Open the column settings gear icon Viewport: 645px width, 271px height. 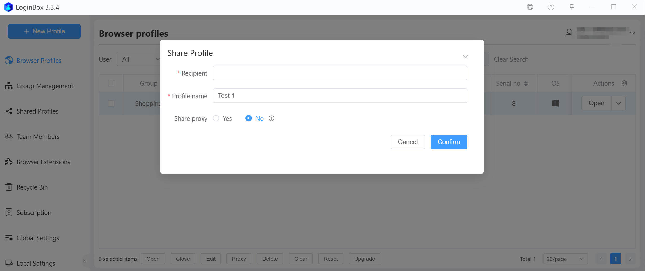click(x=624, y=83)
